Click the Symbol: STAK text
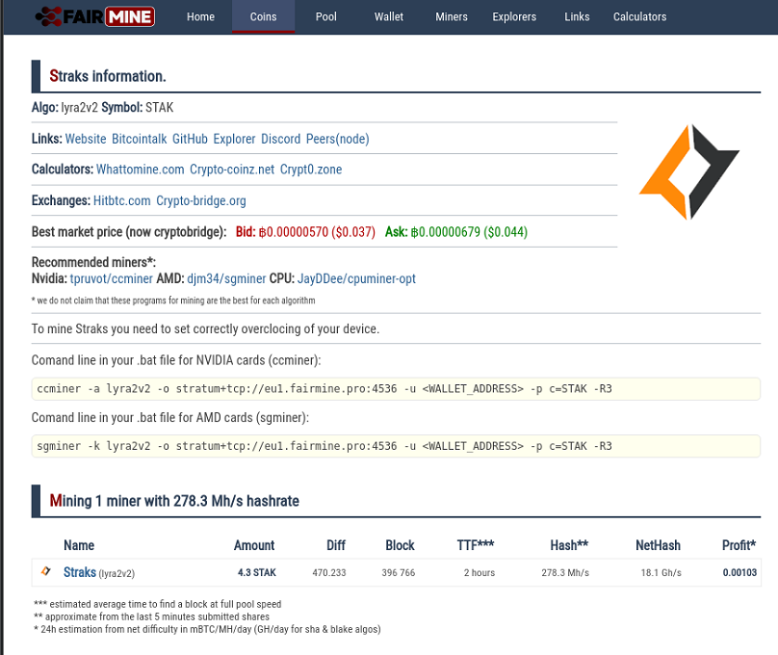This screenshot has width=778, height=655. tap(138, 108)
